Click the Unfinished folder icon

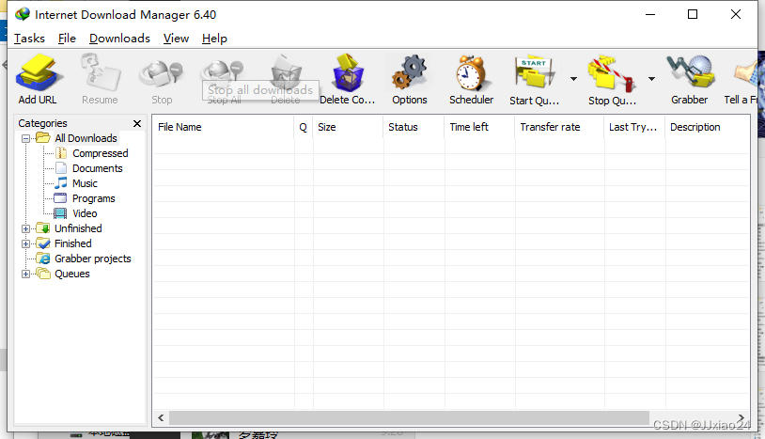(43, 228)
